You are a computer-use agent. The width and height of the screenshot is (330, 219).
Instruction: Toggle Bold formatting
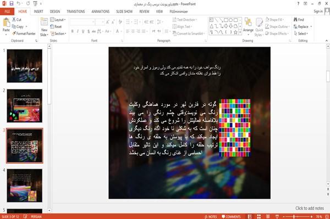[x=73, y=31]
